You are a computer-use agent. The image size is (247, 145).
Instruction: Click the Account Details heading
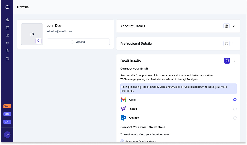point(133,26)
